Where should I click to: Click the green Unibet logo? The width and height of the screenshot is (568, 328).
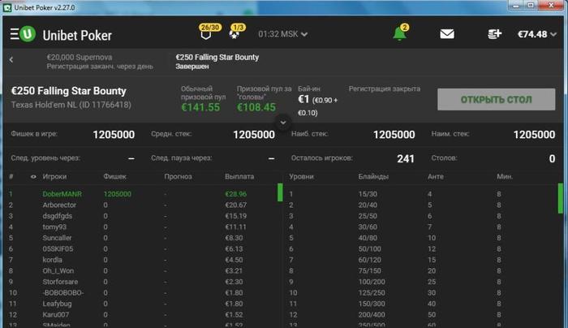coord(28,34)
